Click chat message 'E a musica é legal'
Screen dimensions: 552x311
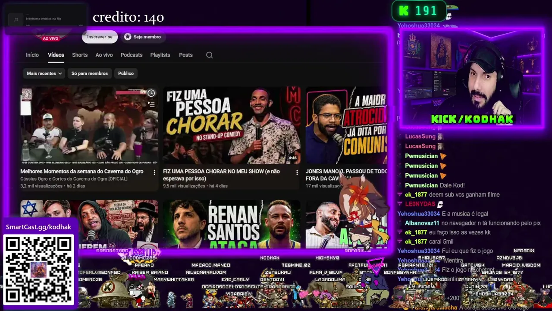[x=465, y=214]
